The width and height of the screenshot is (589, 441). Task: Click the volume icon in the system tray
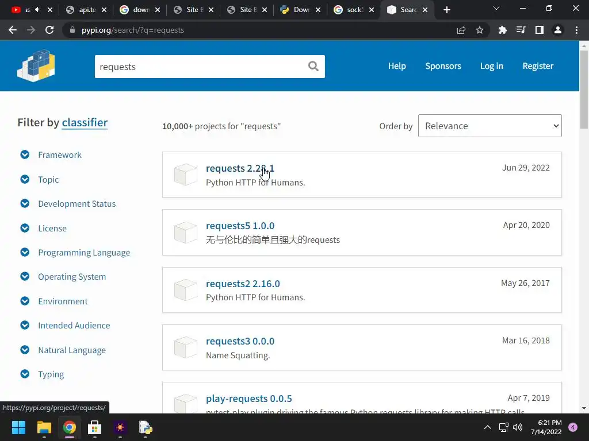(x=518, y=427)
